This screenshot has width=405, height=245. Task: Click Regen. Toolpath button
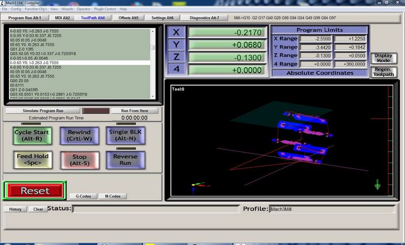(x=383, y=72)
